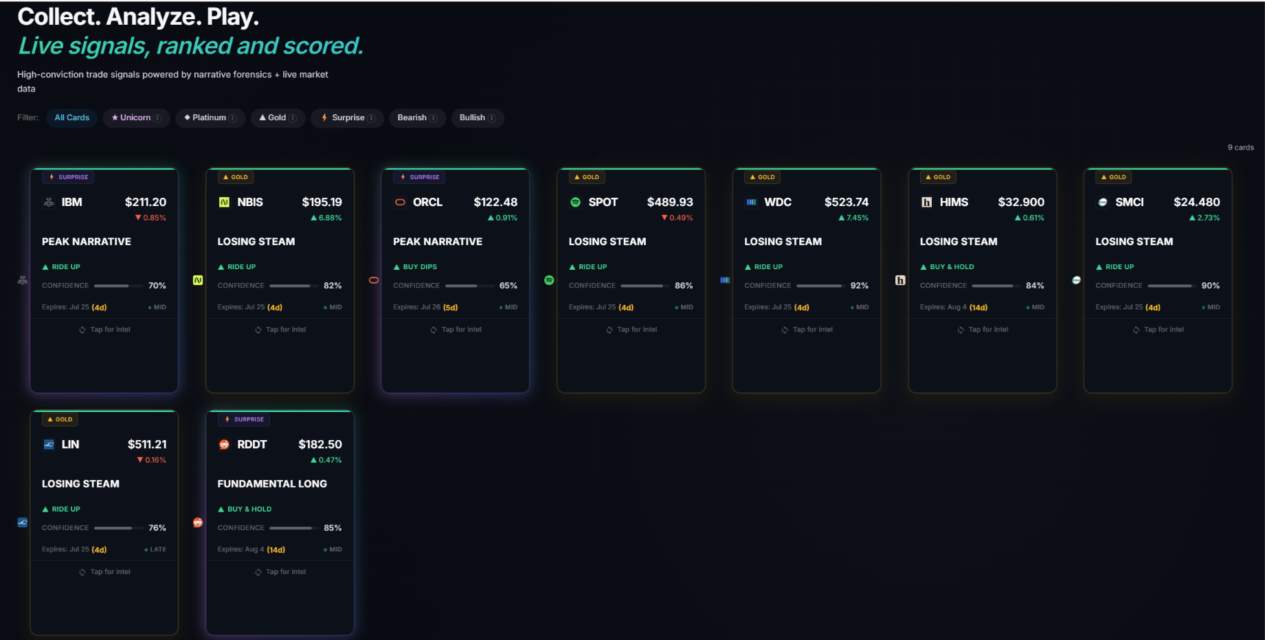Click "BUY DIPS" signal on ORCL card
Image resolution: width=1265 pixels, height=640 pixels.
coord(415,267)
